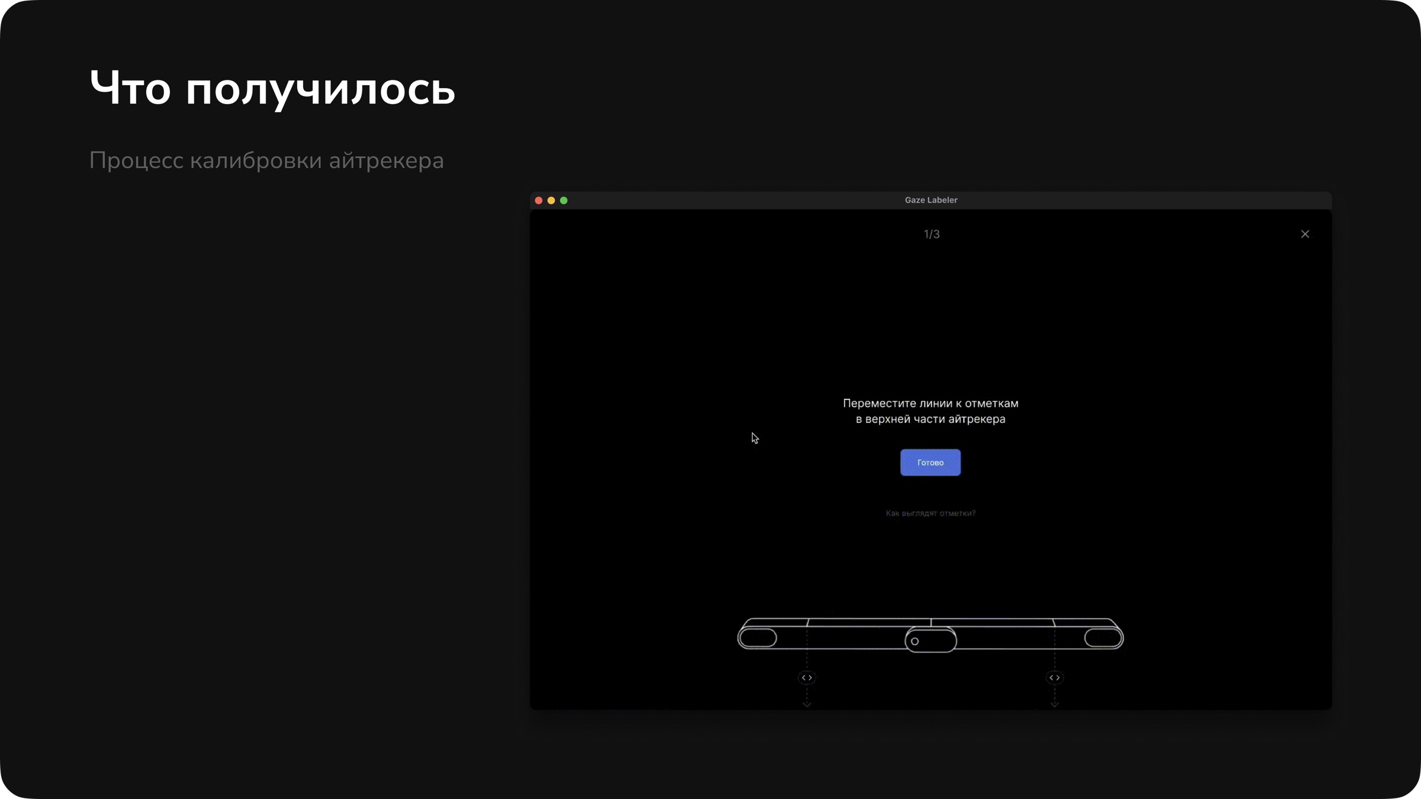Image resolution: width=1421 pixels, height=799 pixels.
Task: Click the yellow minimize window button
Action: point(551,201)
